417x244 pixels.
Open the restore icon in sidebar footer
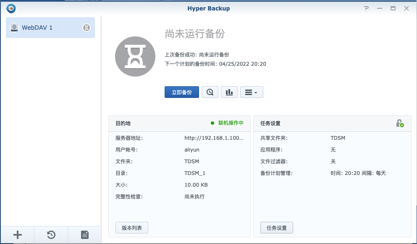click(51, 235)
